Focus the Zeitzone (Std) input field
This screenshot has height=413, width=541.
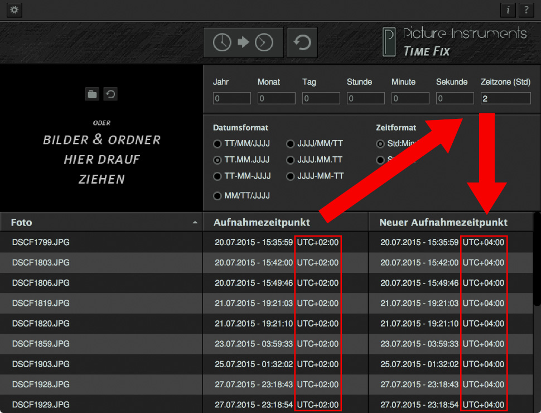click(505, 98)
